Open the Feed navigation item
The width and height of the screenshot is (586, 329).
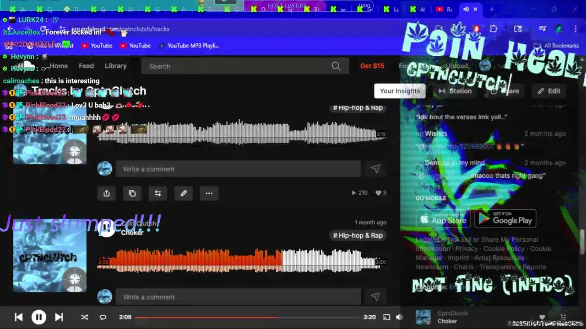pyautogui.click(x=86, y=66)
